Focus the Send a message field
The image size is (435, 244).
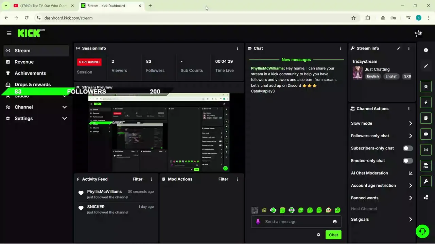(x=296, y=222)
